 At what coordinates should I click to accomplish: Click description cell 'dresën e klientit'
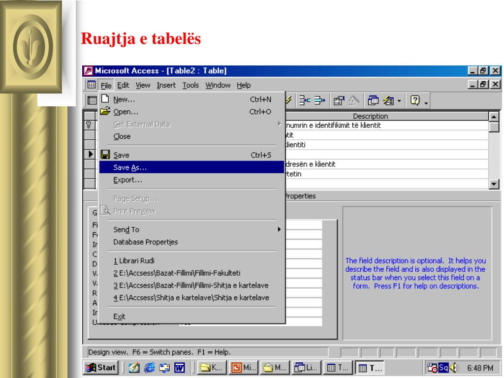click(x=387, y=164)
